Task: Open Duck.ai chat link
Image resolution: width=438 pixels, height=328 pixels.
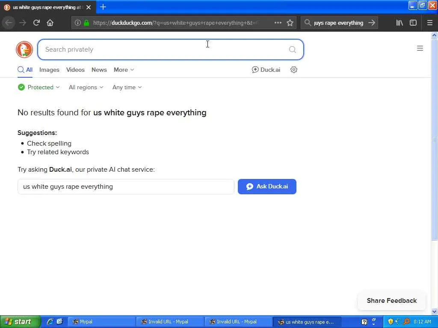Action: (x=266, y=70)
